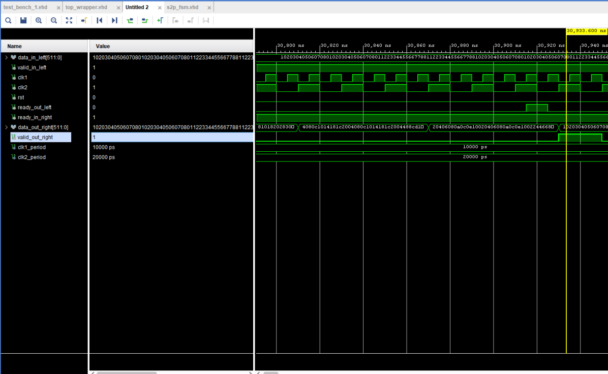Go to previous signal transition
The width and height of the screenshot is (608, 374).
tap(130, 20)
